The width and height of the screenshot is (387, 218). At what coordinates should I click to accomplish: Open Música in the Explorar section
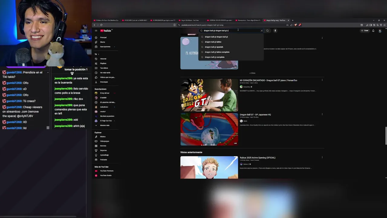click(102, 137)
